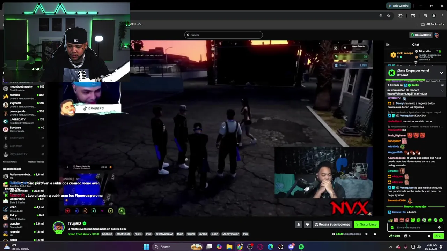This screenshot has height=251, width=447.
Task: Open the 1290 channel points balance
Action: 394,236
